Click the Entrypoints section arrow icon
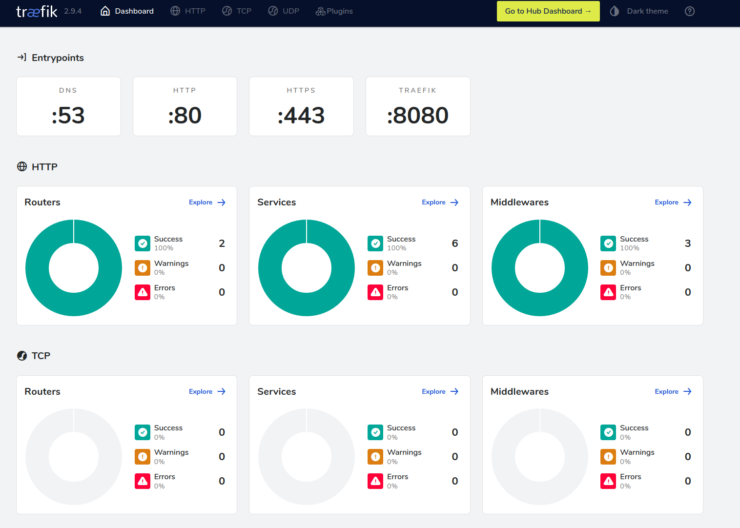The height and width of the screenshot is (528, 740). 22,58
